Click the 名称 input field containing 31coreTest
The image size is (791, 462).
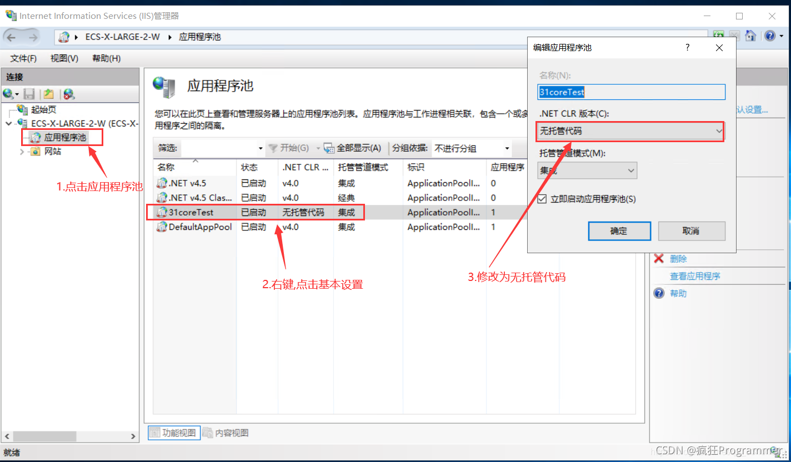click(631, 92)
